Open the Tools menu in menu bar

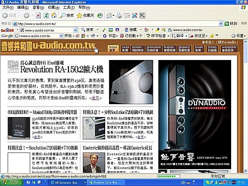[69, 7]
